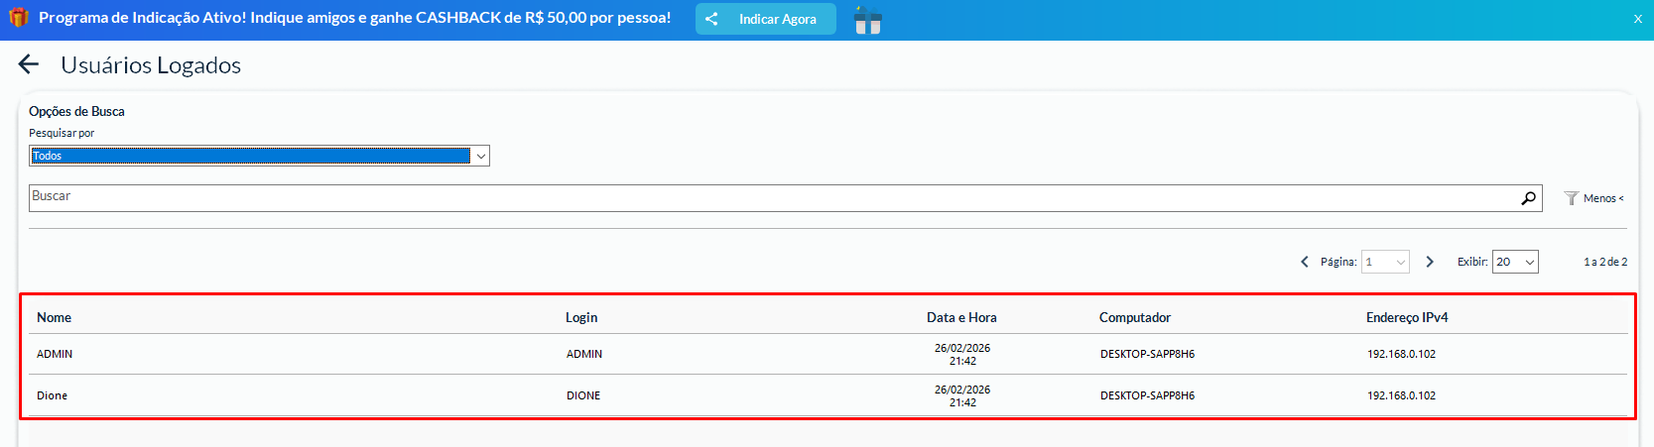Viewport: 1654px width, 447px height.
Task: Click in the Buscar search field
Action: (774, 198)
